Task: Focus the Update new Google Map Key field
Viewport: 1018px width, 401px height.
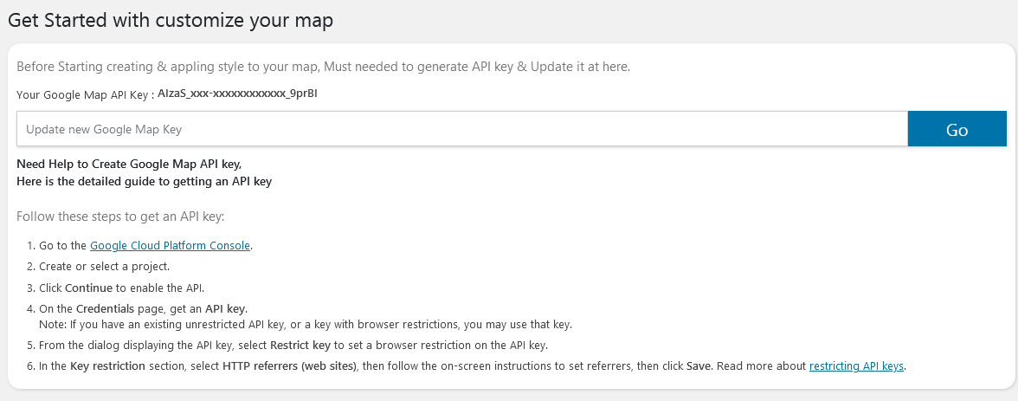Action: pyautogui.click(x=461, y=129)
